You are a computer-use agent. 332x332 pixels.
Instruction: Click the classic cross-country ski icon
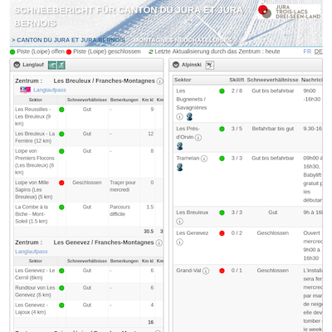(52, 66)
